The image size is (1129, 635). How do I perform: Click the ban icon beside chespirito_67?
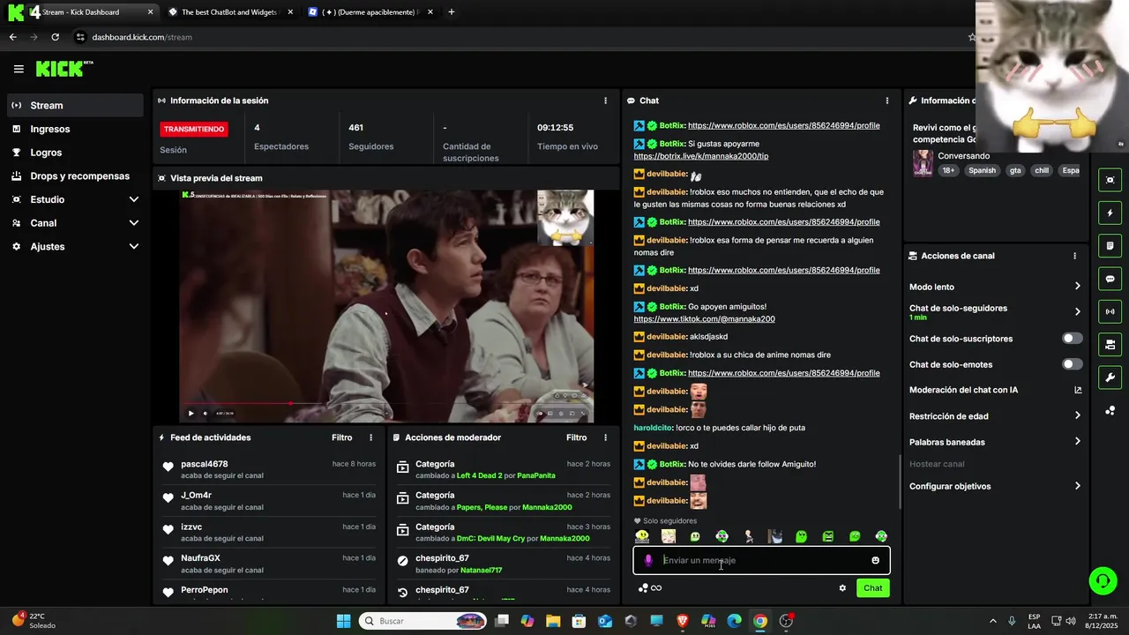(402, 560)
